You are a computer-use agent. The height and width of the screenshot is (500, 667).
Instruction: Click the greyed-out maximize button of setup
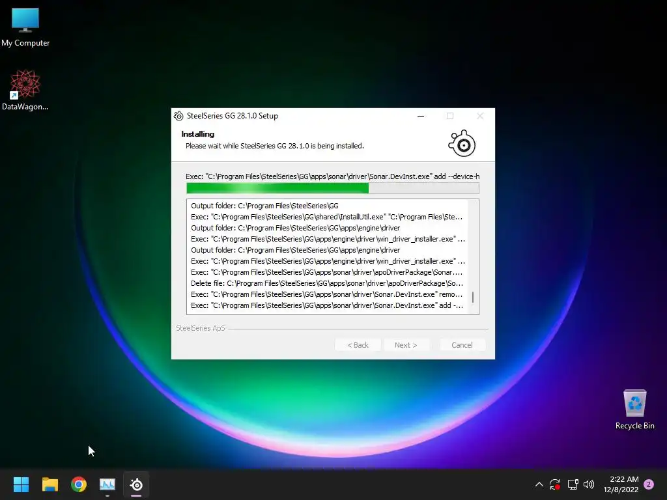[x=450, y=116]
